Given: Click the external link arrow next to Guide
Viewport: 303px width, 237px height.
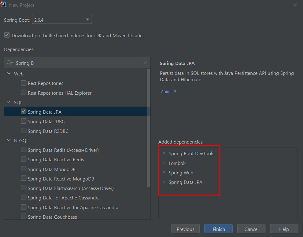Looking at the screenshot, I should coord(175,92).
